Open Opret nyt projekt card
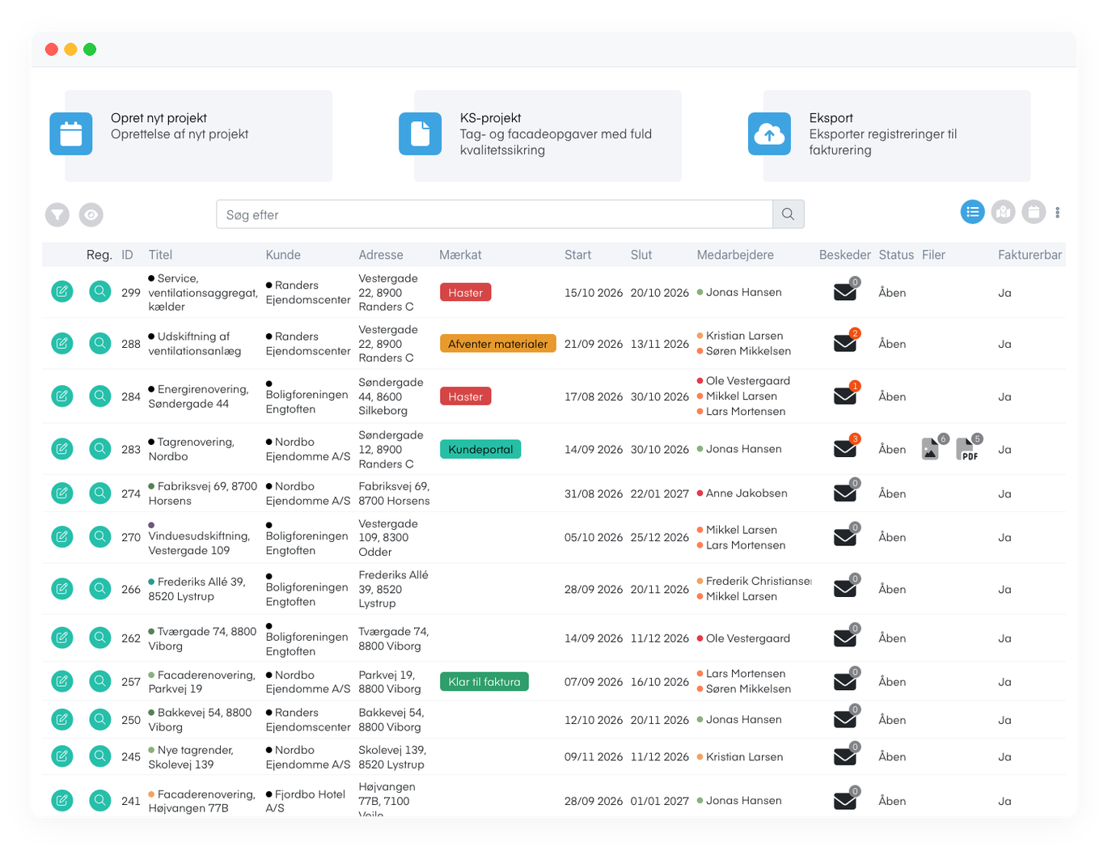The image size is (1108, 847). coord(191,135)
